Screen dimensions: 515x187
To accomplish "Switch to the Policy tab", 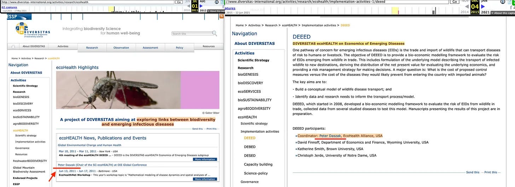I will [179, 48].
